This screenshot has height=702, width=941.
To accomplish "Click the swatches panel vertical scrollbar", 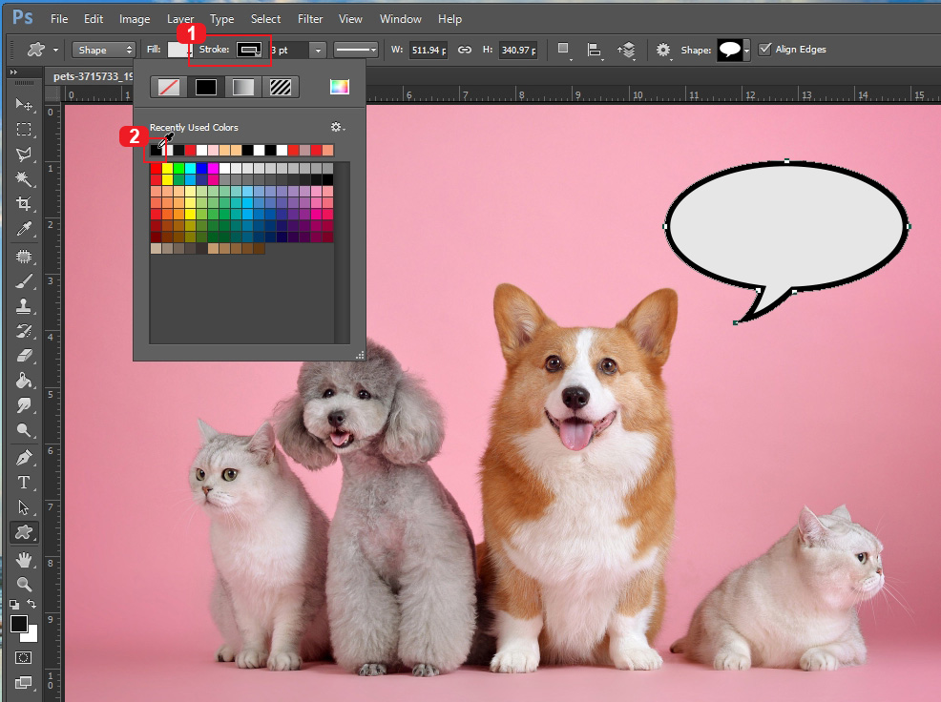I will pos(342,252).
